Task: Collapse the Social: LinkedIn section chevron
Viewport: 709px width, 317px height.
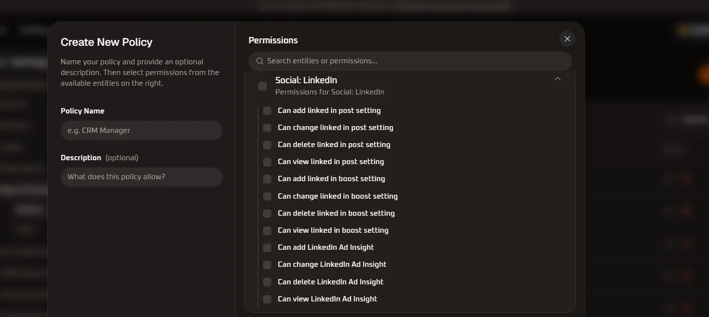Action: click(557, 79)
